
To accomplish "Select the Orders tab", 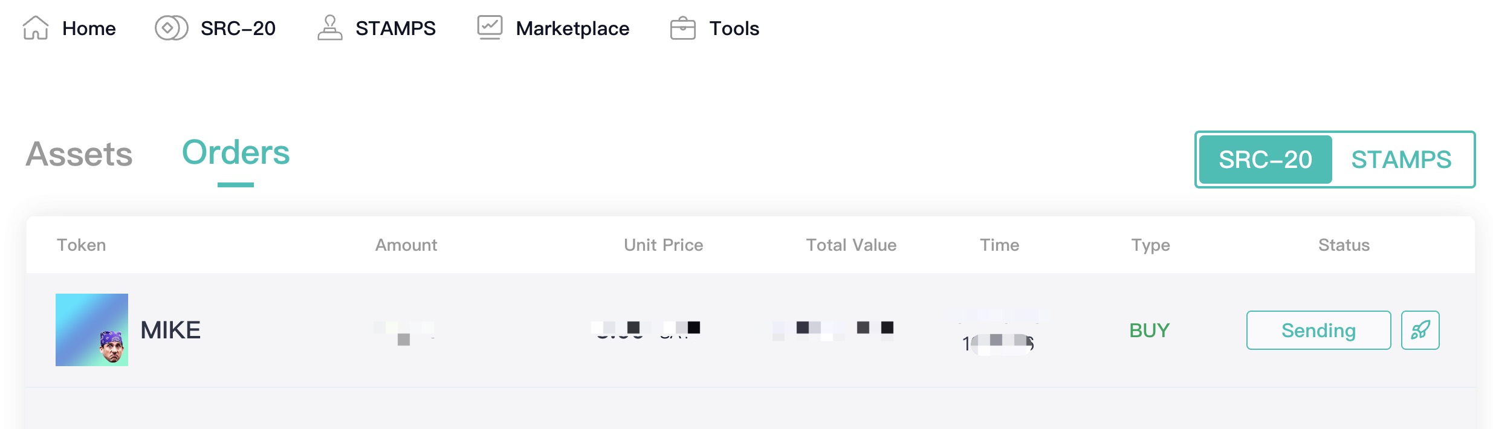I will click(x=236, y=153).
